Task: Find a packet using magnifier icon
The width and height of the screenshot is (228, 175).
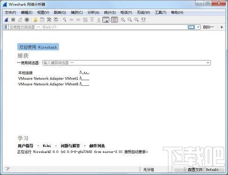Action: tap(64, 20)
